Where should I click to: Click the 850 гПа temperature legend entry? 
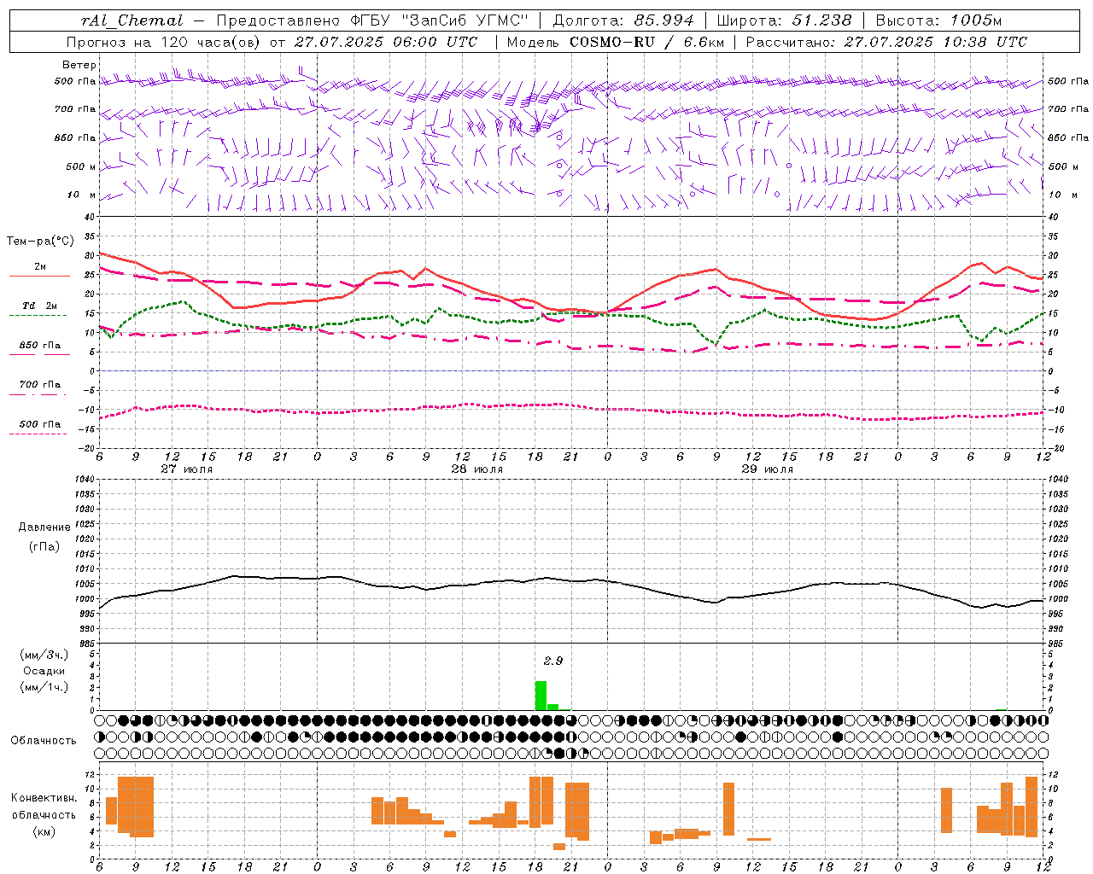pyautogui.click(x=40, y=346)
